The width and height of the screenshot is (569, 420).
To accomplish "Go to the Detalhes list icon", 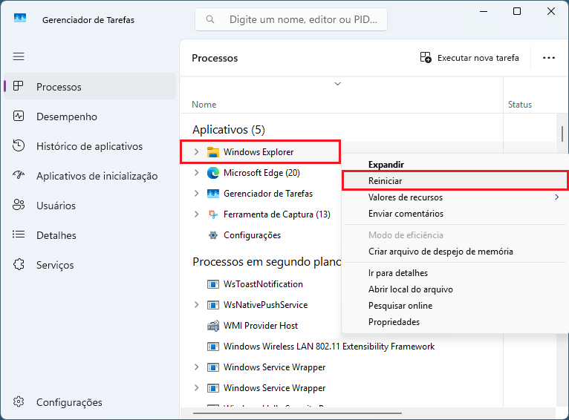I will pos(20,235).
